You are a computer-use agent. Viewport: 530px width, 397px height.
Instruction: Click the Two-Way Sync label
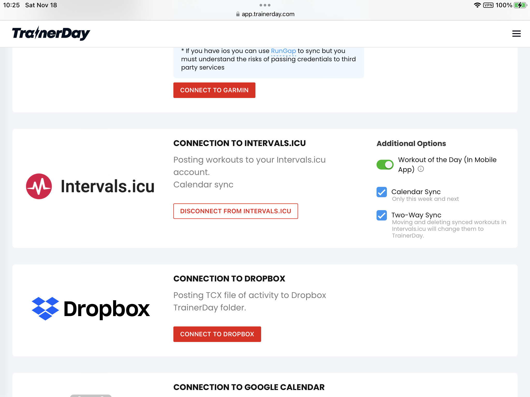(416, 215)
